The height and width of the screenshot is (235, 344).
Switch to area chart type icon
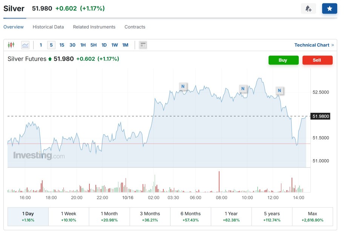(25, 45)
